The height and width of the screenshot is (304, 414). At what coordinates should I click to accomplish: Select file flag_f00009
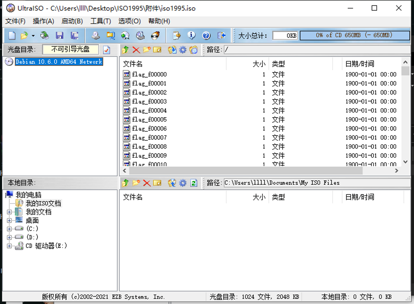pyautogui.click(x=149, y=156)
